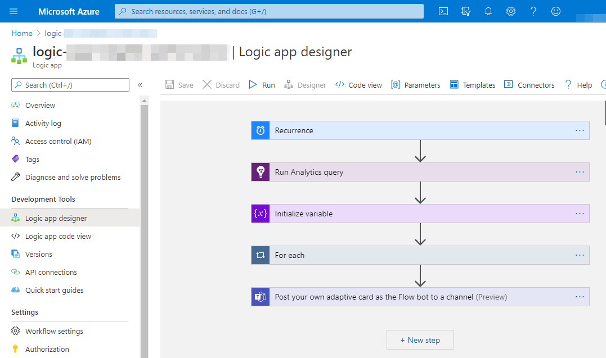Collapse the left sidebar with the chevron
The image size is (606, 358).
point(140,85)
